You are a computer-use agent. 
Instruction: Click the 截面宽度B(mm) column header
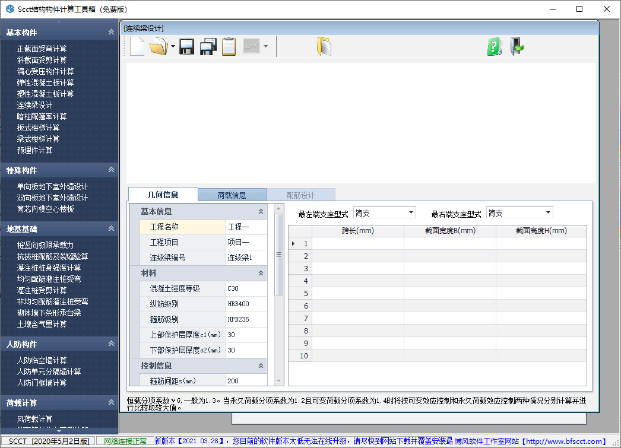(x=450, y=231)
